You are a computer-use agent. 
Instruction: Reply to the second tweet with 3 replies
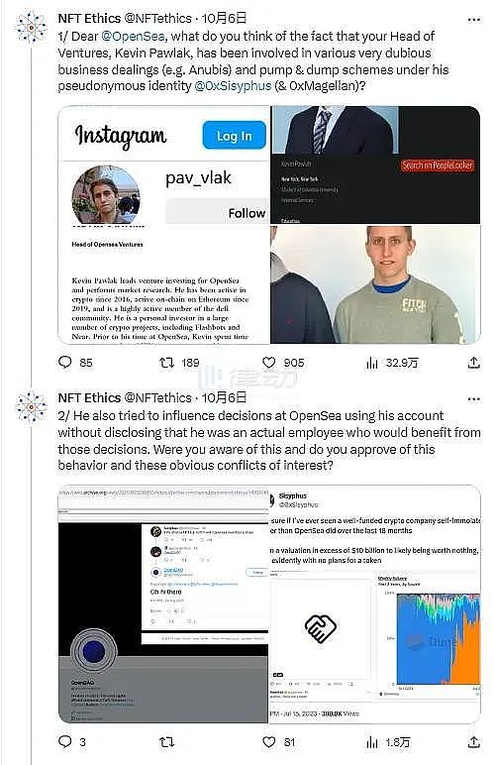pos(64,741)
